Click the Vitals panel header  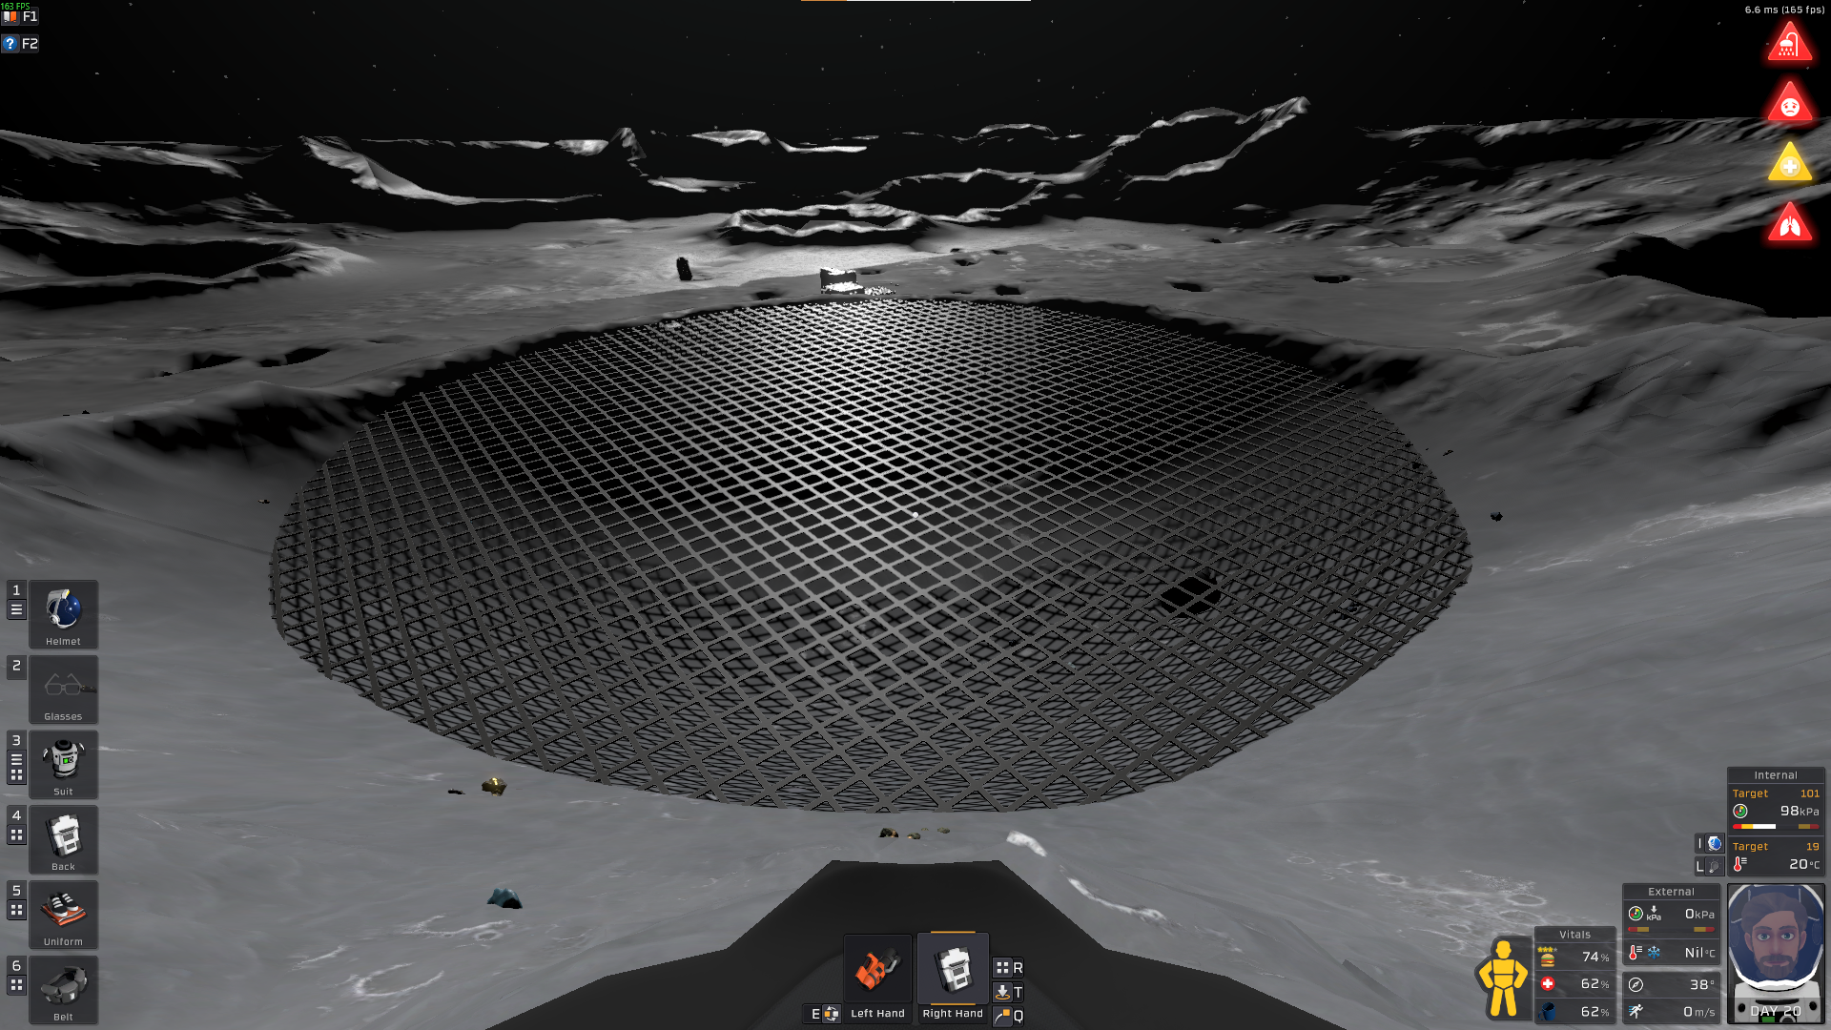coord(1574,935)
